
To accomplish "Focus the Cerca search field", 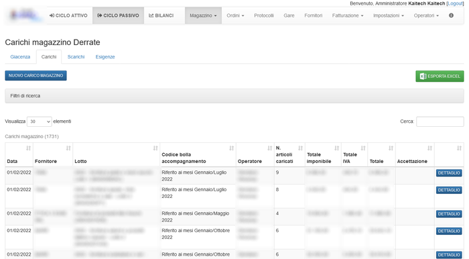I will click(x=440, y=121).
